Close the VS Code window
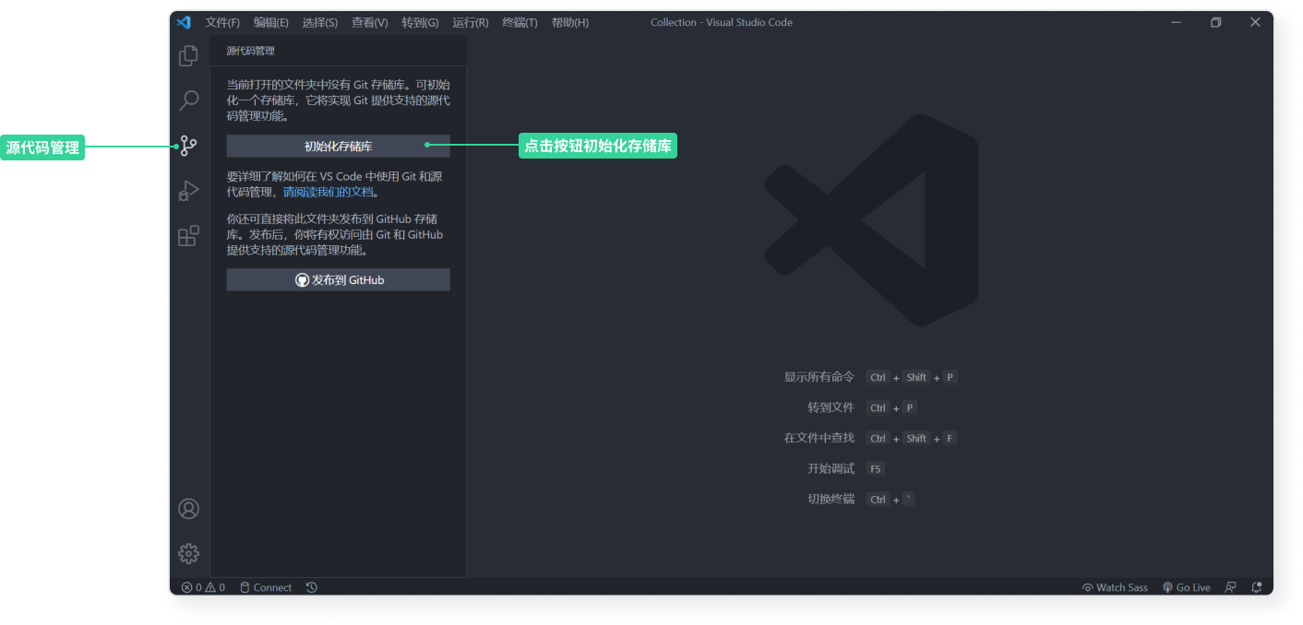Screen dimensions: 1303x625 pyautogui.click(x=1255, y=22)
